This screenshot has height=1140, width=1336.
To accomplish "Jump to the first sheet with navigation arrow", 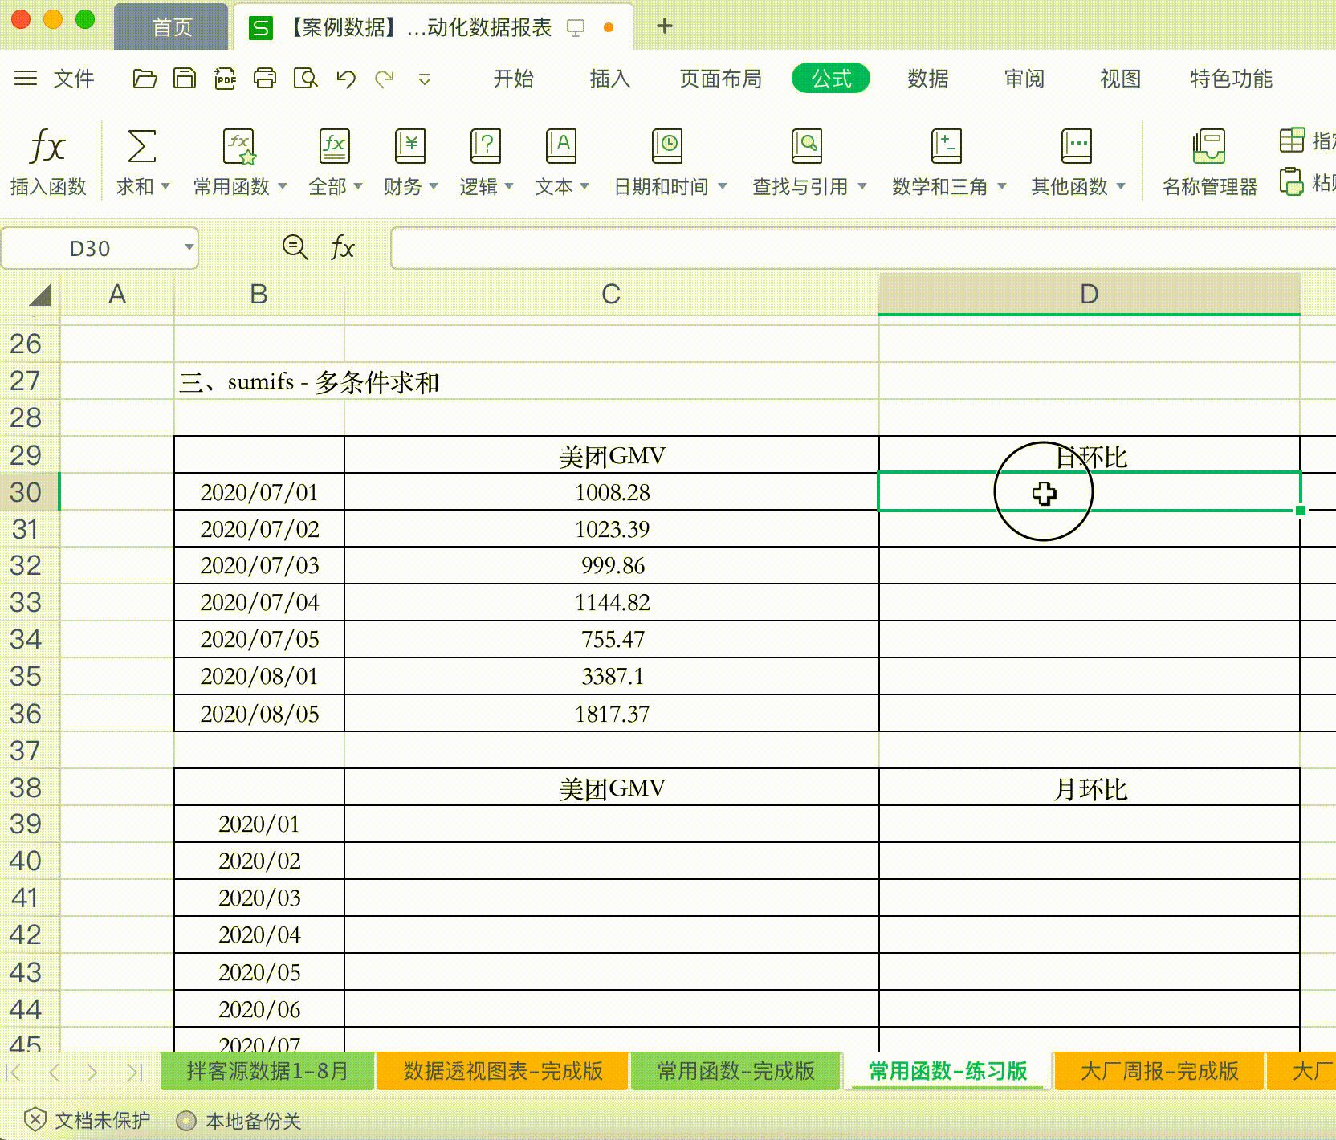I will coord(14,1072).
